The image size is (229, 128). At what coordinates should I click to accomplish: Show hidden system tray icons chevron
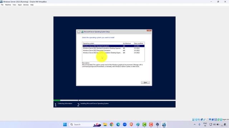click(195, 124)
